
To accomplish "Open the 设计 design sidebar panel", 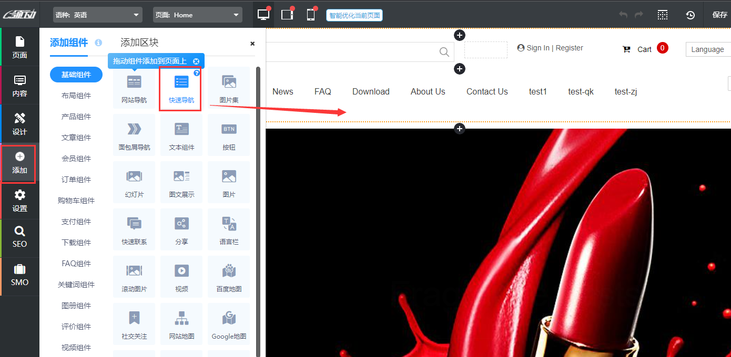I will click(19, 123).
